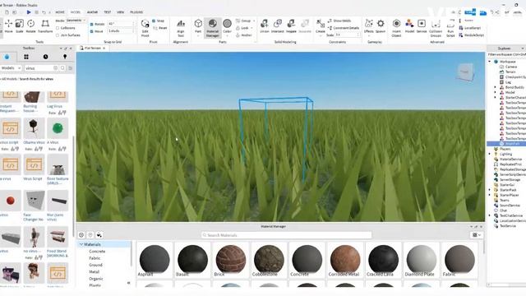Open the Align Tool
Viewport: 526px width, 296px height.
181,28
